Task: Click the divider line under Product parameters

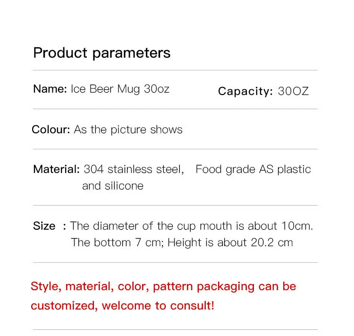Action: (175, 70)
